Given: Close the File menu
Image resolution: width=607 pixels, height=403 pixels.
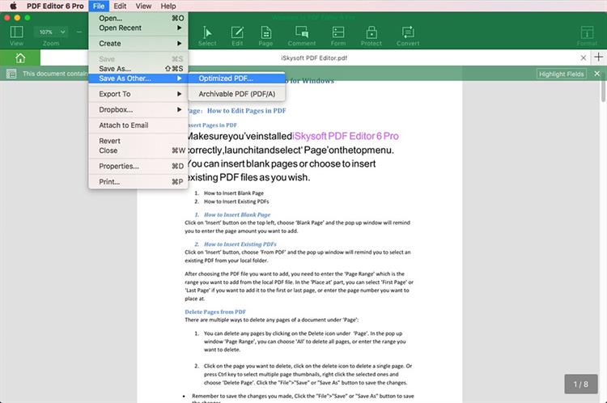Looking at the screenshot, I should [99, 6].
